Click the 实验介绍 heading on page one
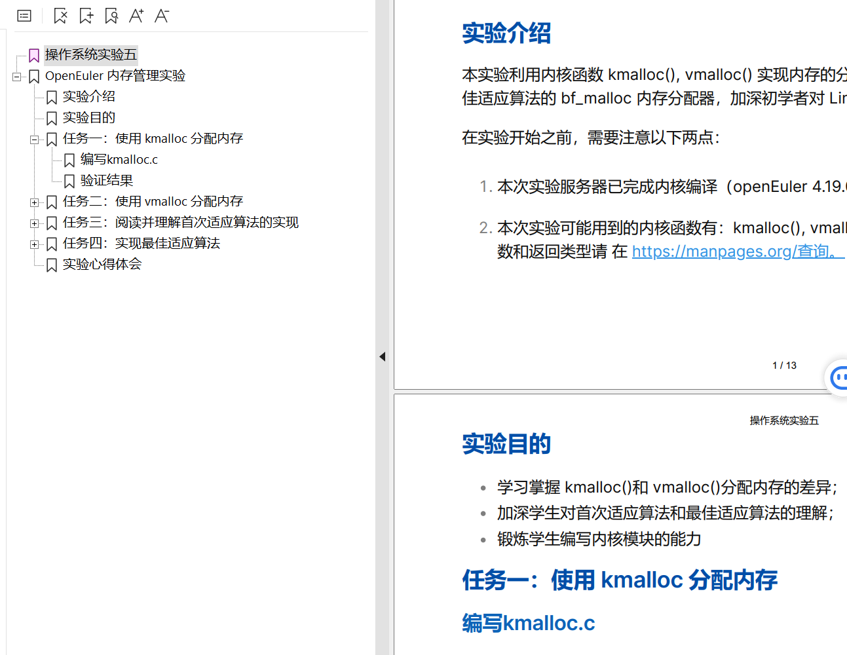Viewport: 847px width, 655px height. point(506,33)
